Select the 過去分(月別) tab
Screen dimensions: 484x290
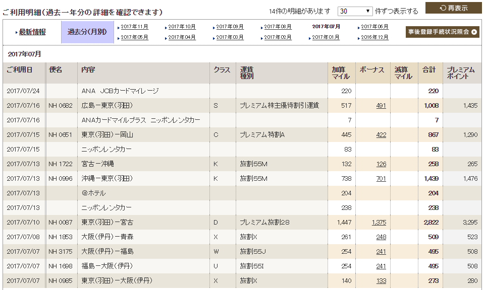87,32
